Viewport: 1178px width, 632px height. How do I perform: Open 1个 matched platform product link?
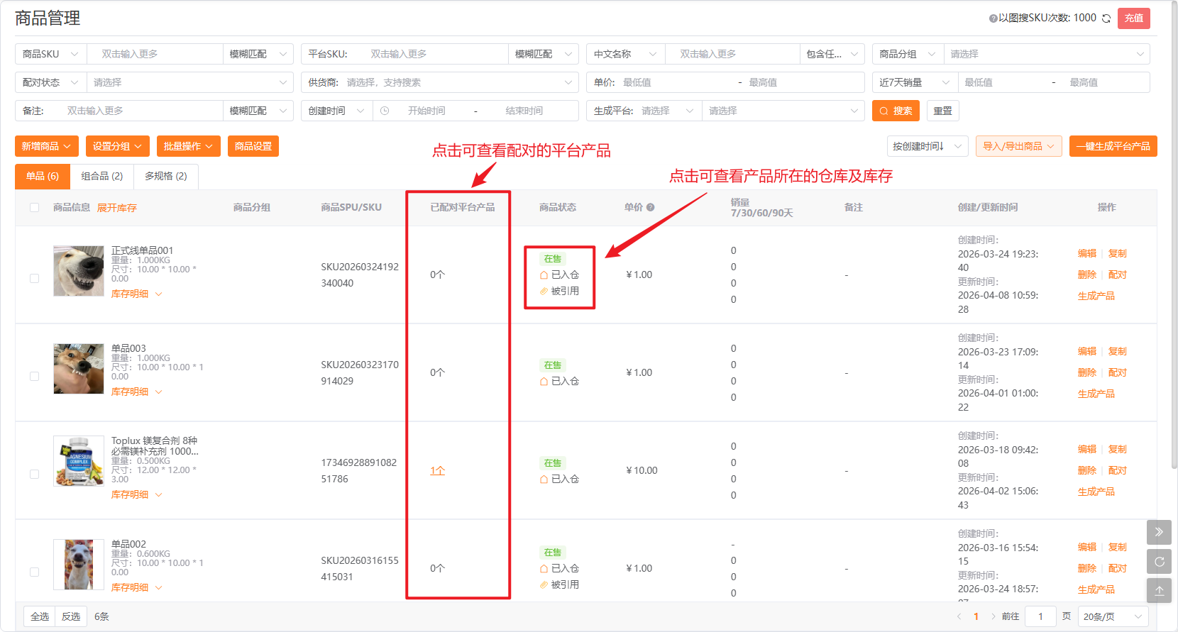click(x=437, y=470)
